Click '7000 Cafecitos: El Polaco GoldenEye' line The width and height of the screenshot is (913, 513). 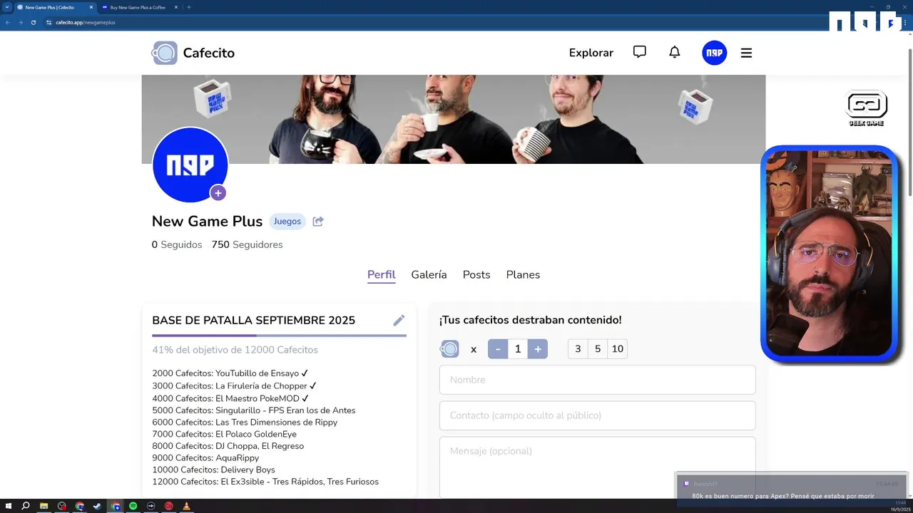point(224,434)
